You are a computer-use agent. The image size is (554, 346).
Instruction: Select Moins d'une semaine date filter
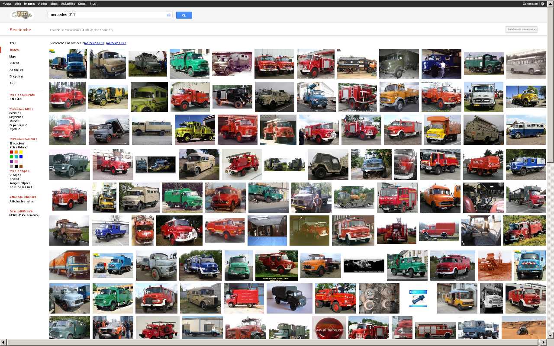[24, 215]
